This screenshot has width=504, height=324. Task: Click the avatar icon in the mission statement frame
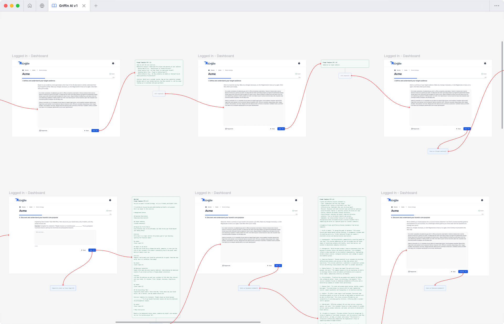tap(482, 200)
